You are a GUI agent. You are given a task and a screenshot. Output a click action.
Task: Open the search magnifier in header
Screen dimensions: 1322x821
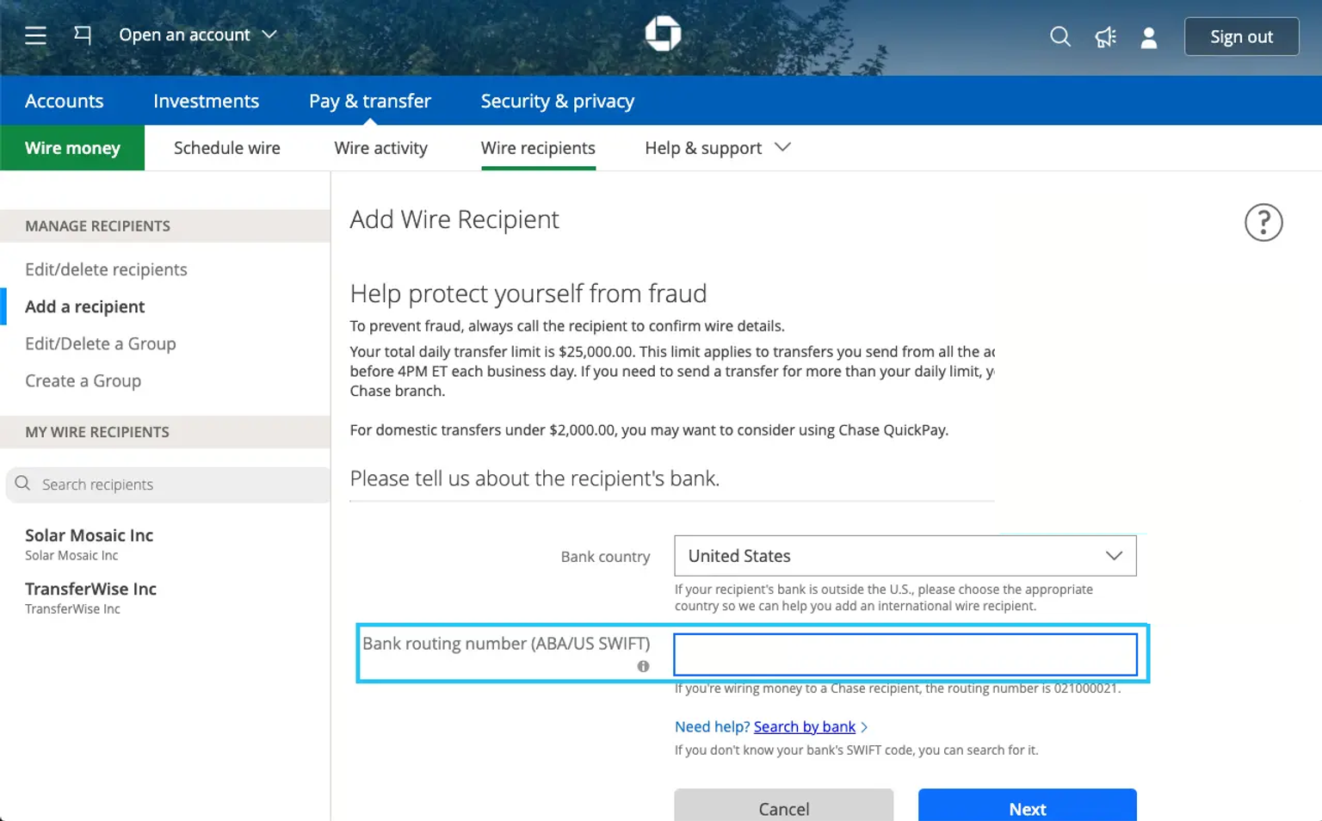(x=1059, y=37)
